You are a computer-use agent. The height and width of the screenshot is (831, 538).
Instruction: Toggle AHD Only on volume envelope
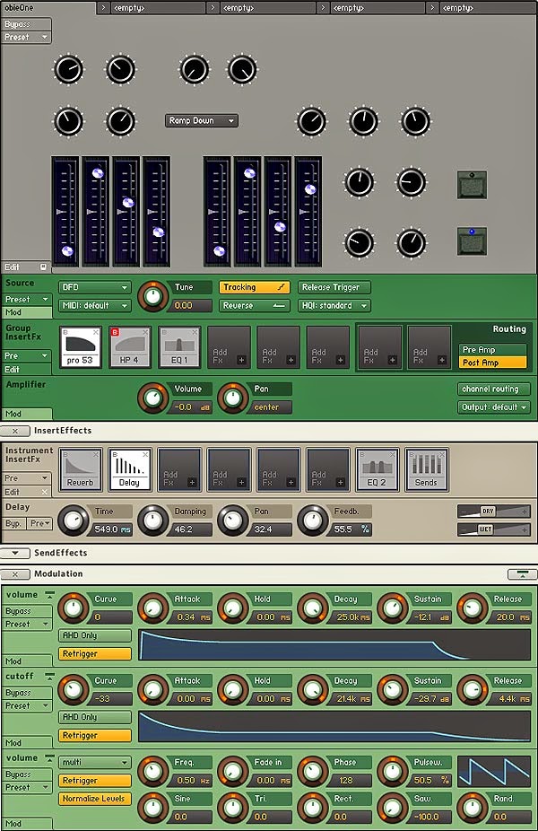[95, 635]
